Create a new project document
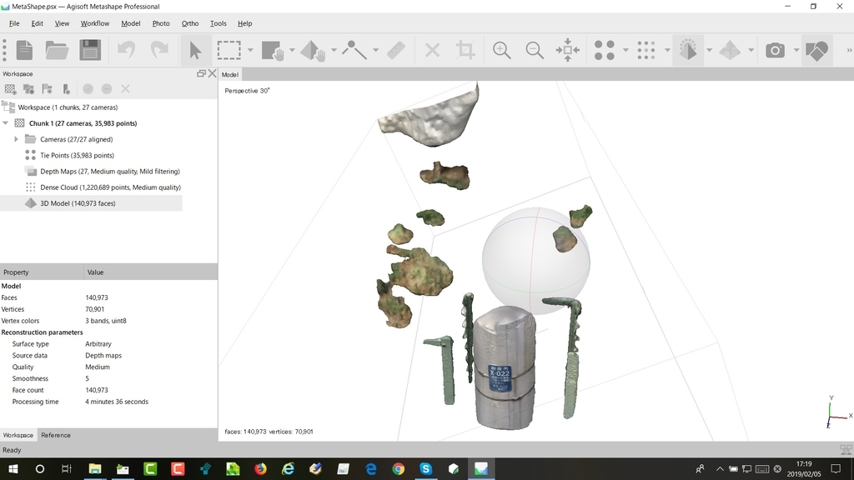Screen dimensions: 854x480 tap(24, 50)
